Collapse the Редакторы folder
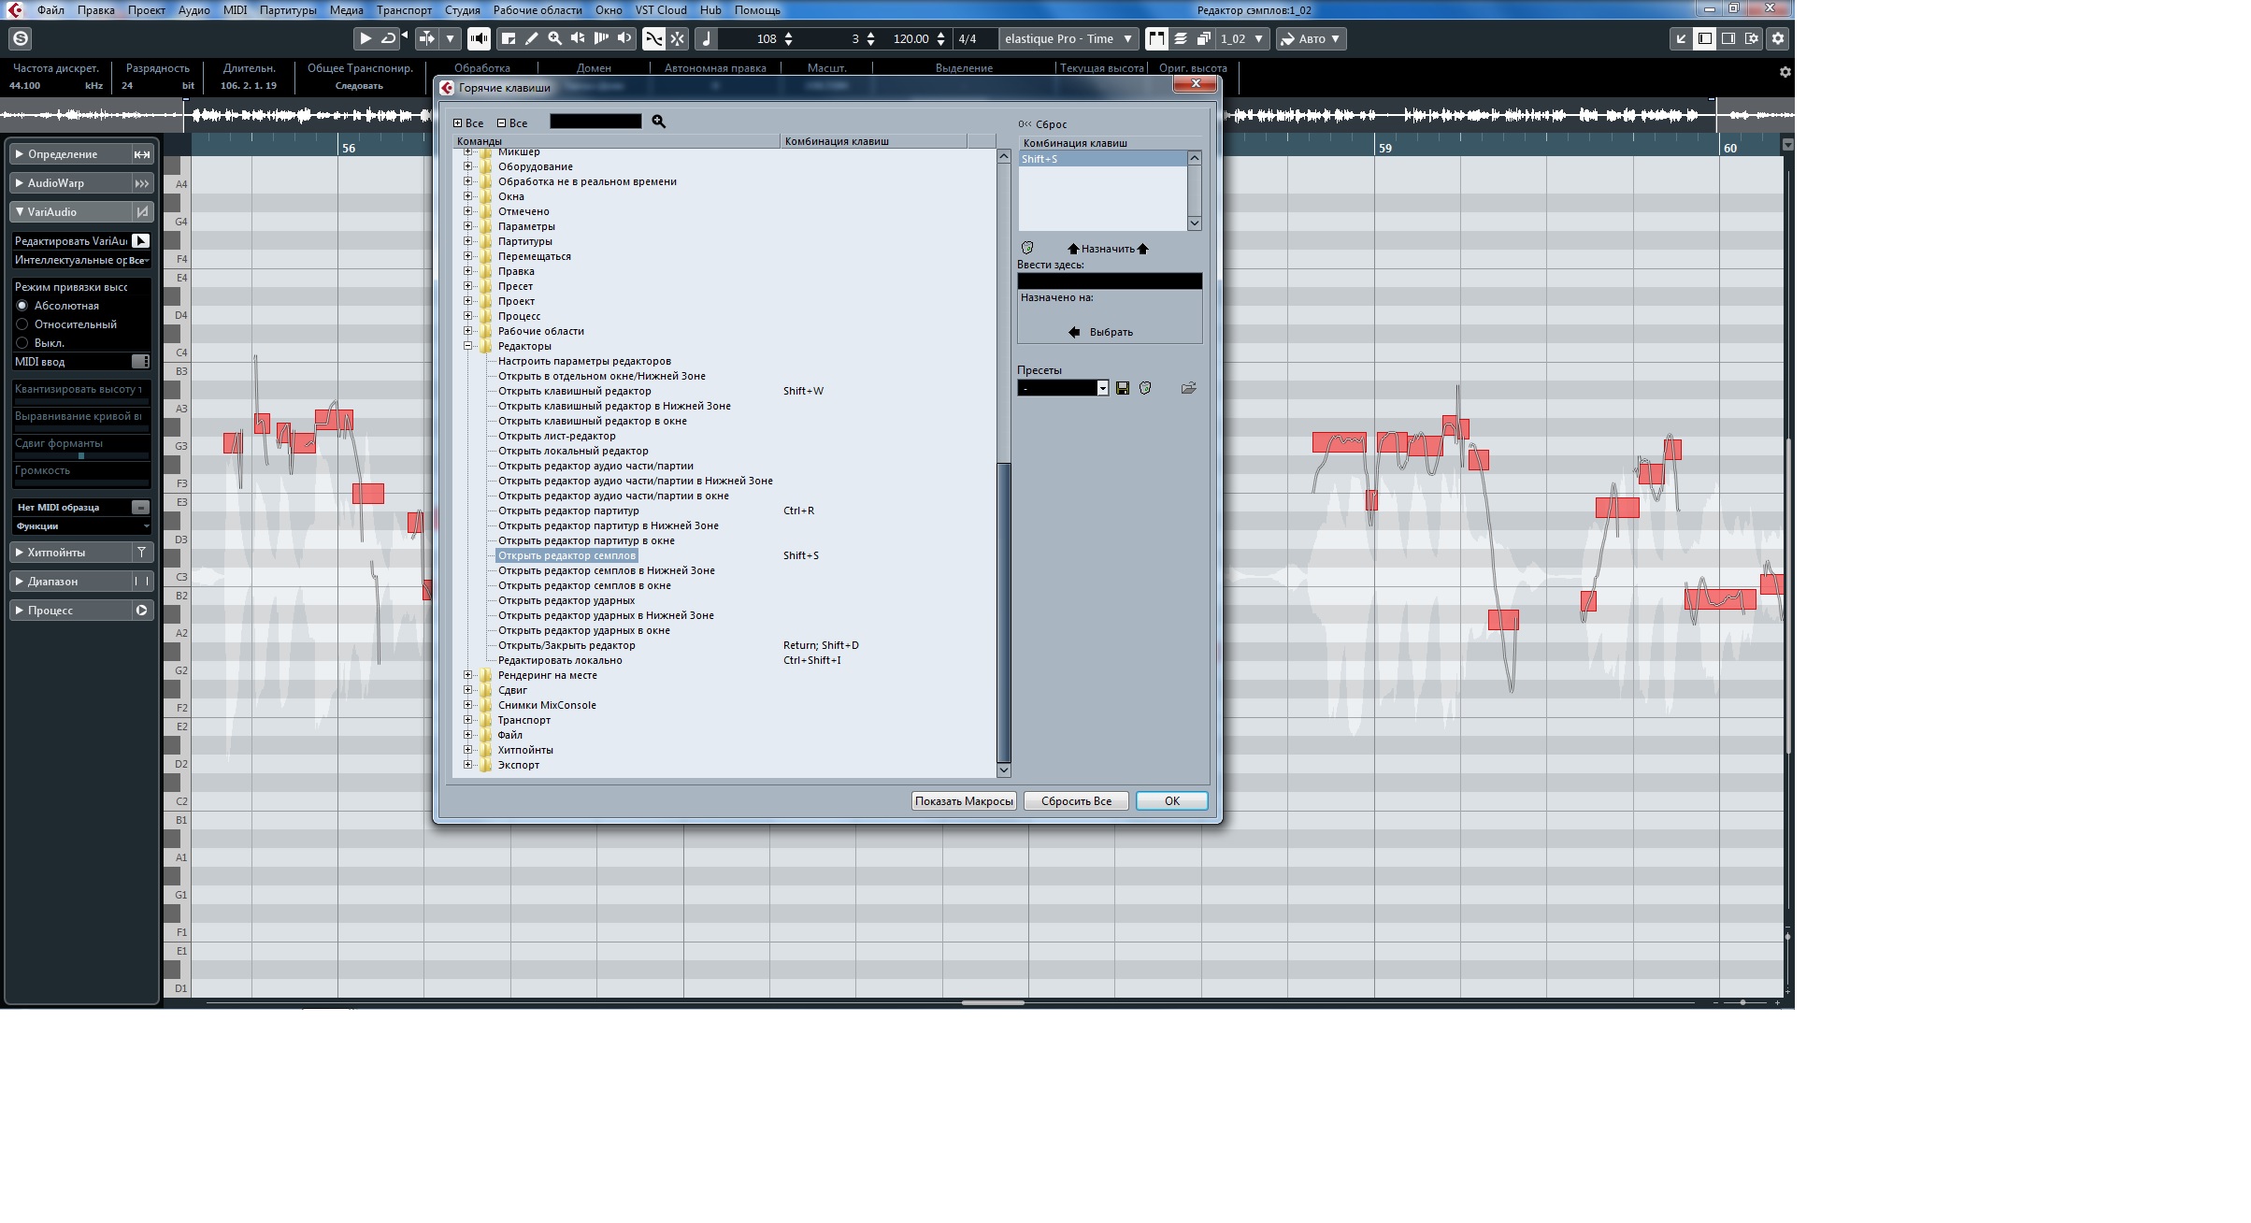 pos(468,346)
